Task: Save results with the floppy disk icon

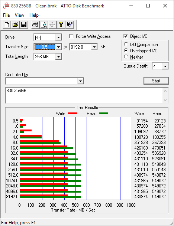Action: click(x=24, y=25)
